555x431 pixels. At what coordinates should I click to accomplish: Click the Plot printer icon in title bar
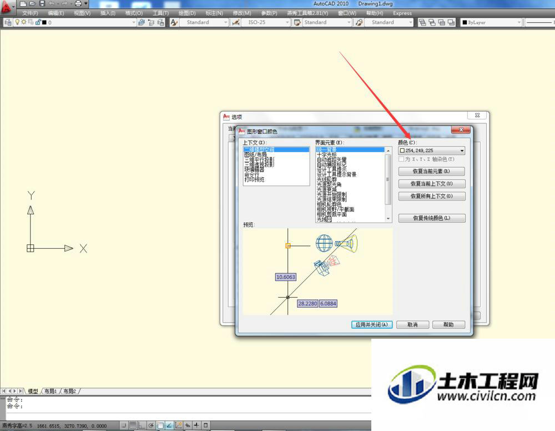78,4
